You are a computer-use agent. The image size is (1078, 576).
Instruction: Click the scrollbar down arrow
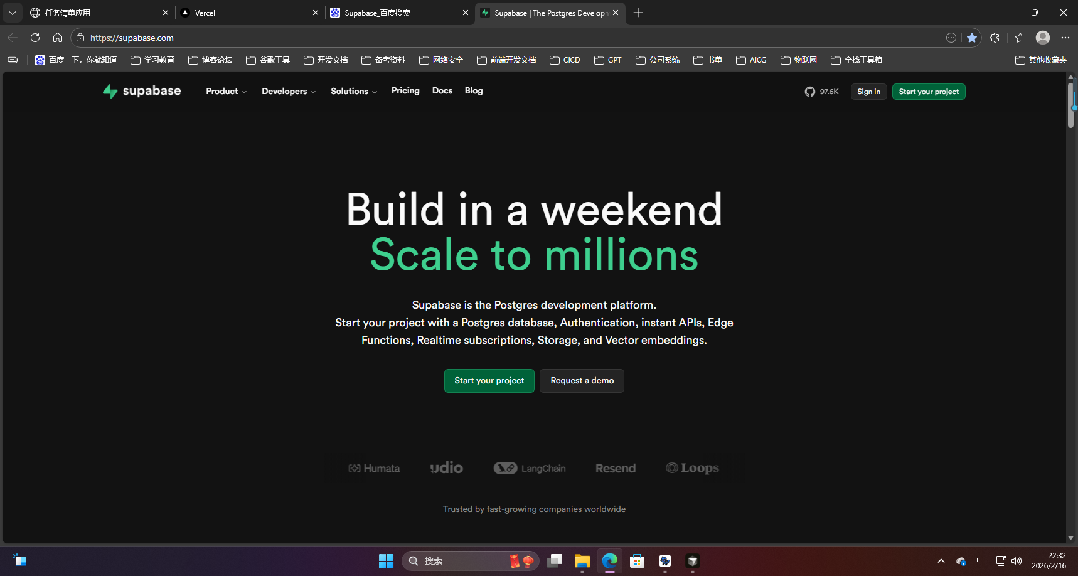pyautogui.click(x=1071, y=538)
